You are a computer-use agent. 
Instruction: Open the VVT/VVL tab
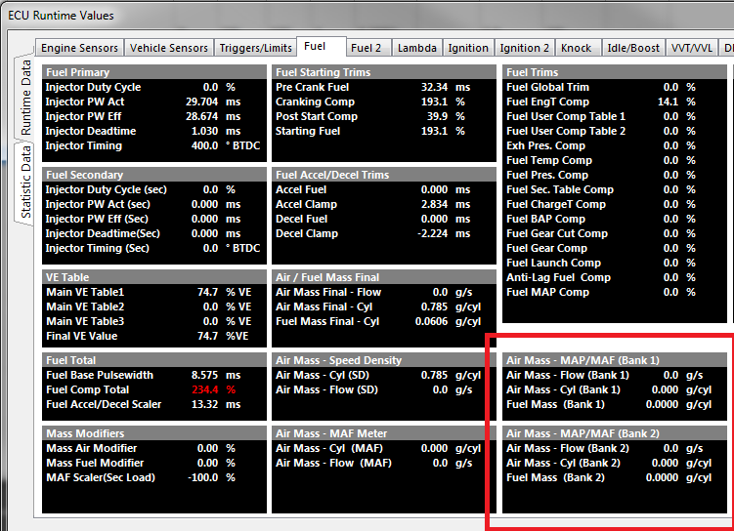click(x=692, y=48)
